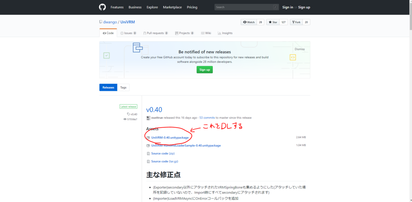Focus the GitHub search field
This screenshot has height=202, width=412.
(247, 7)
